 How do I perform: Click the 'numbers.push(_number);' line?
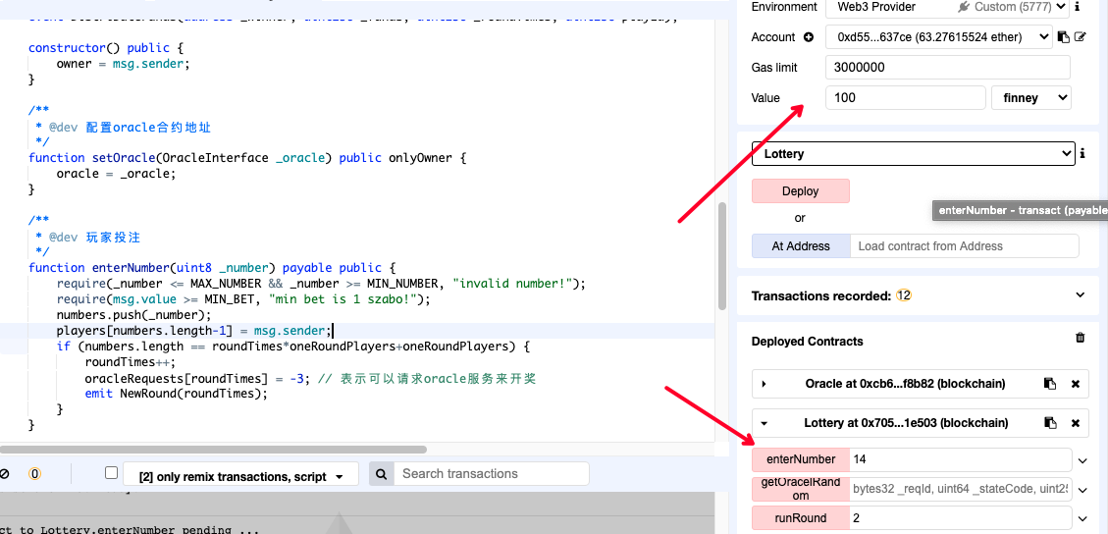133,314
